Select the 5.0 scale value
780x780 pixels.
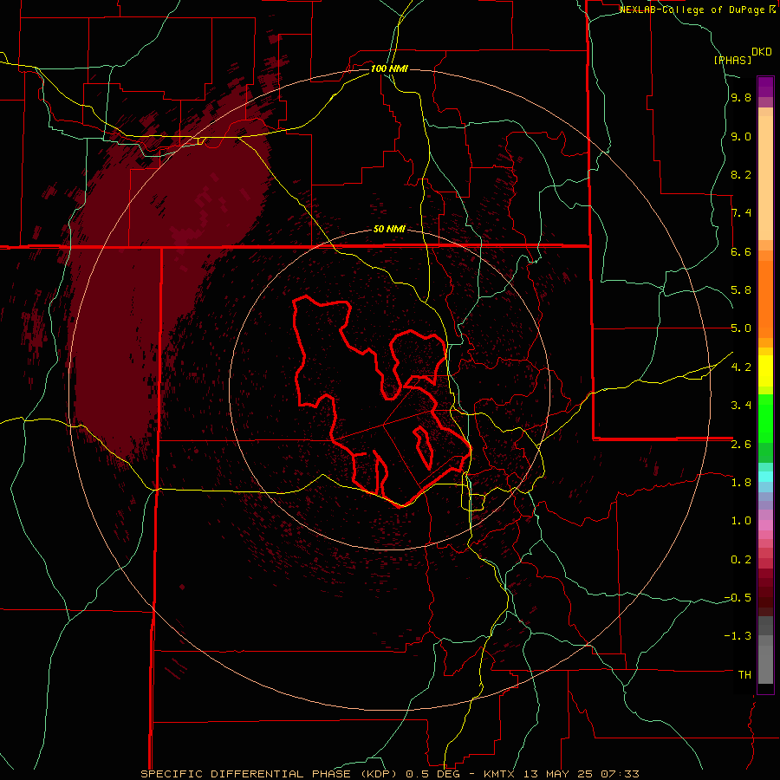741,328
